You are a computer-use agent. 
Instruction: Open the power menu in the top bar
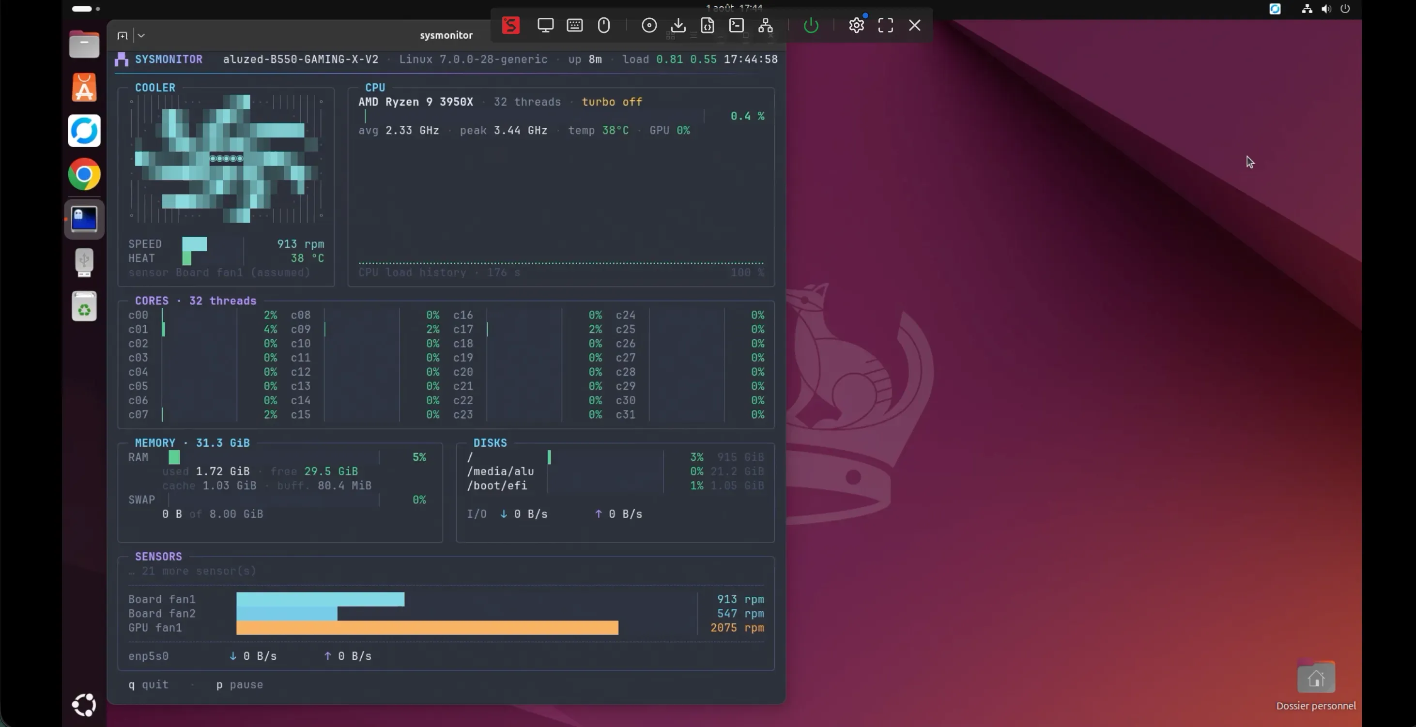pyautogui.click(x=1345, y=9)
